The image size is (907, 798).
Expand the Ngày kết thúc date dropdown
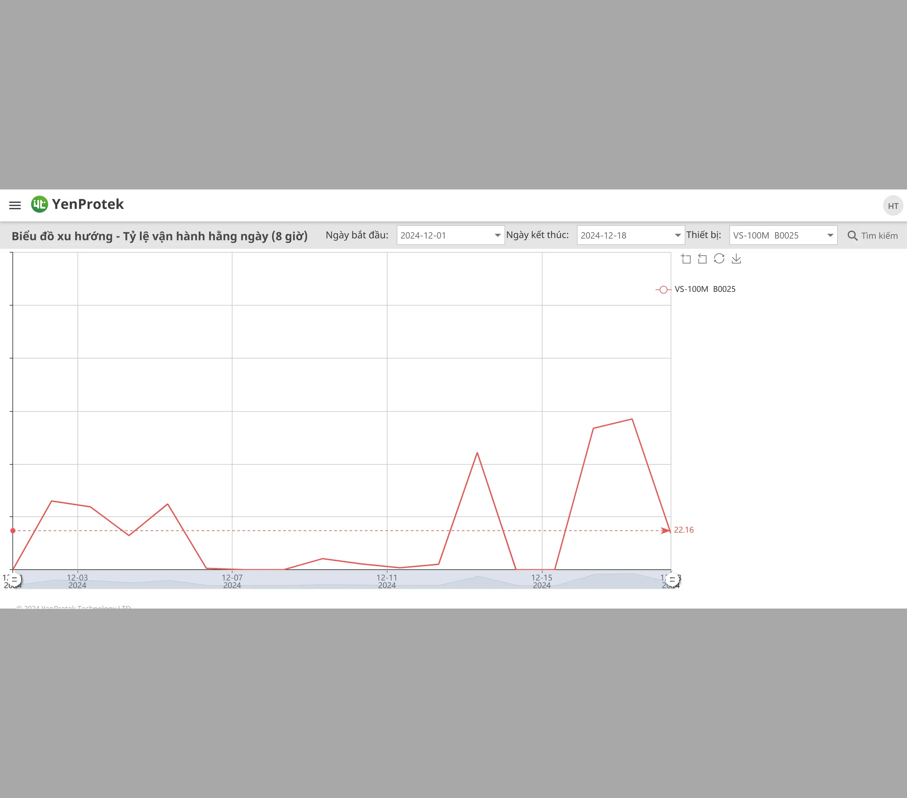tap(678, 236)
